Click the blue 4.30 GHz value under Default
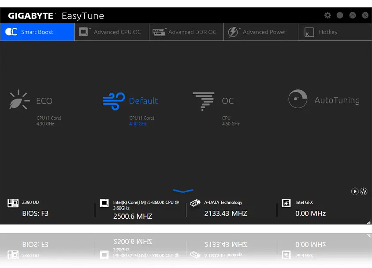Viewport: 372px width, 268px height. [x=138, y=124]
